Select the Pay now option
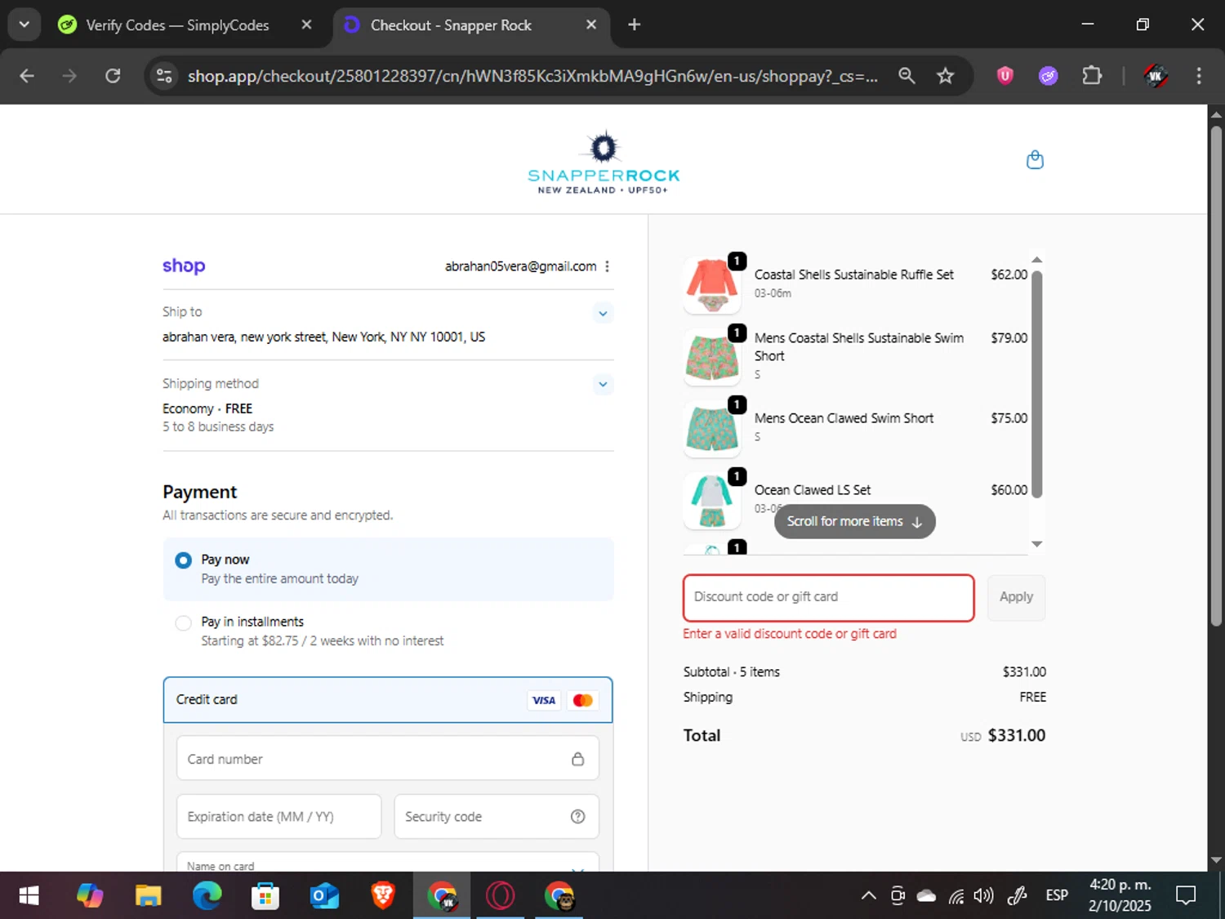Viewport: 1225px width, 919px height. tap(388, 569)
